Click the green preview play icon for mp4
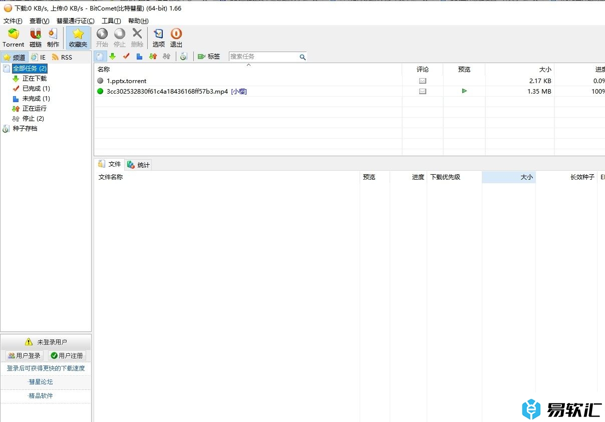Viewport: 605px width, 422px height. (x=464, y=91)
